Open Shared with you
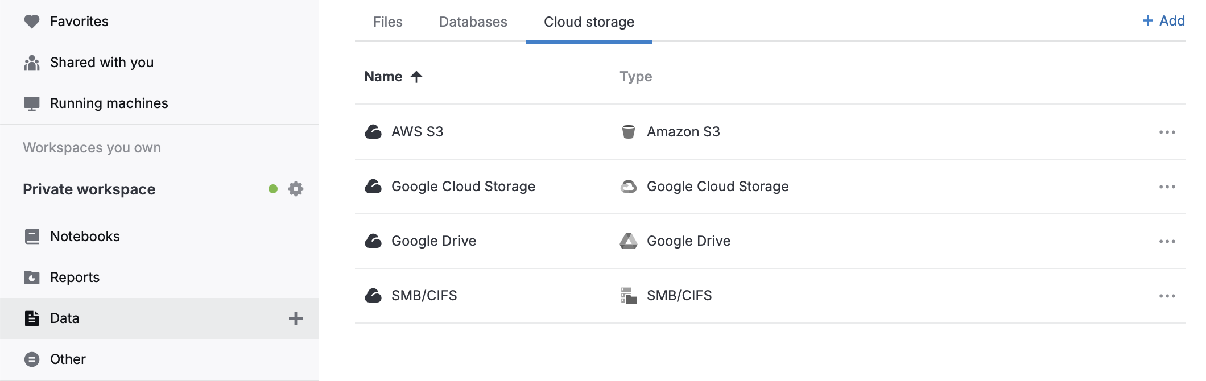This screenshot has height=381, width=1206. coord(102,62)
